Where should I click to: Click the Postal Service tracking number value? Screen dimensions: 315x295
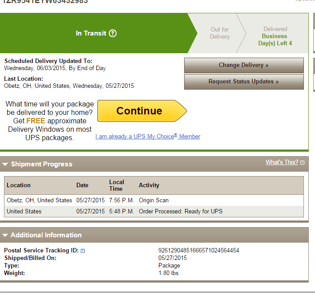pyautogui.click(x=198, y=251)
